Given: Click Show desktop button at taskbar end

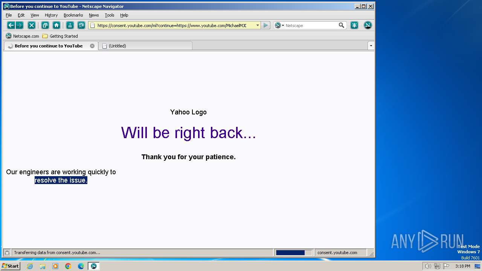Looking at the screenshot, I should pos(477,266).
